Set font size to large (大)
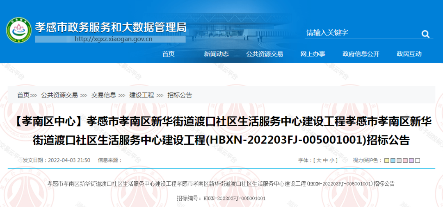This screenshot has width=443, height=207. point(318,160)
